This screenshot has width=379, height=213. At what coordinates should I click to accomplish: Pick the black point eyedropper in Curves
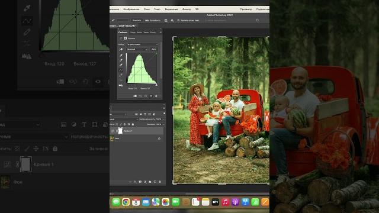click(121, 55)
